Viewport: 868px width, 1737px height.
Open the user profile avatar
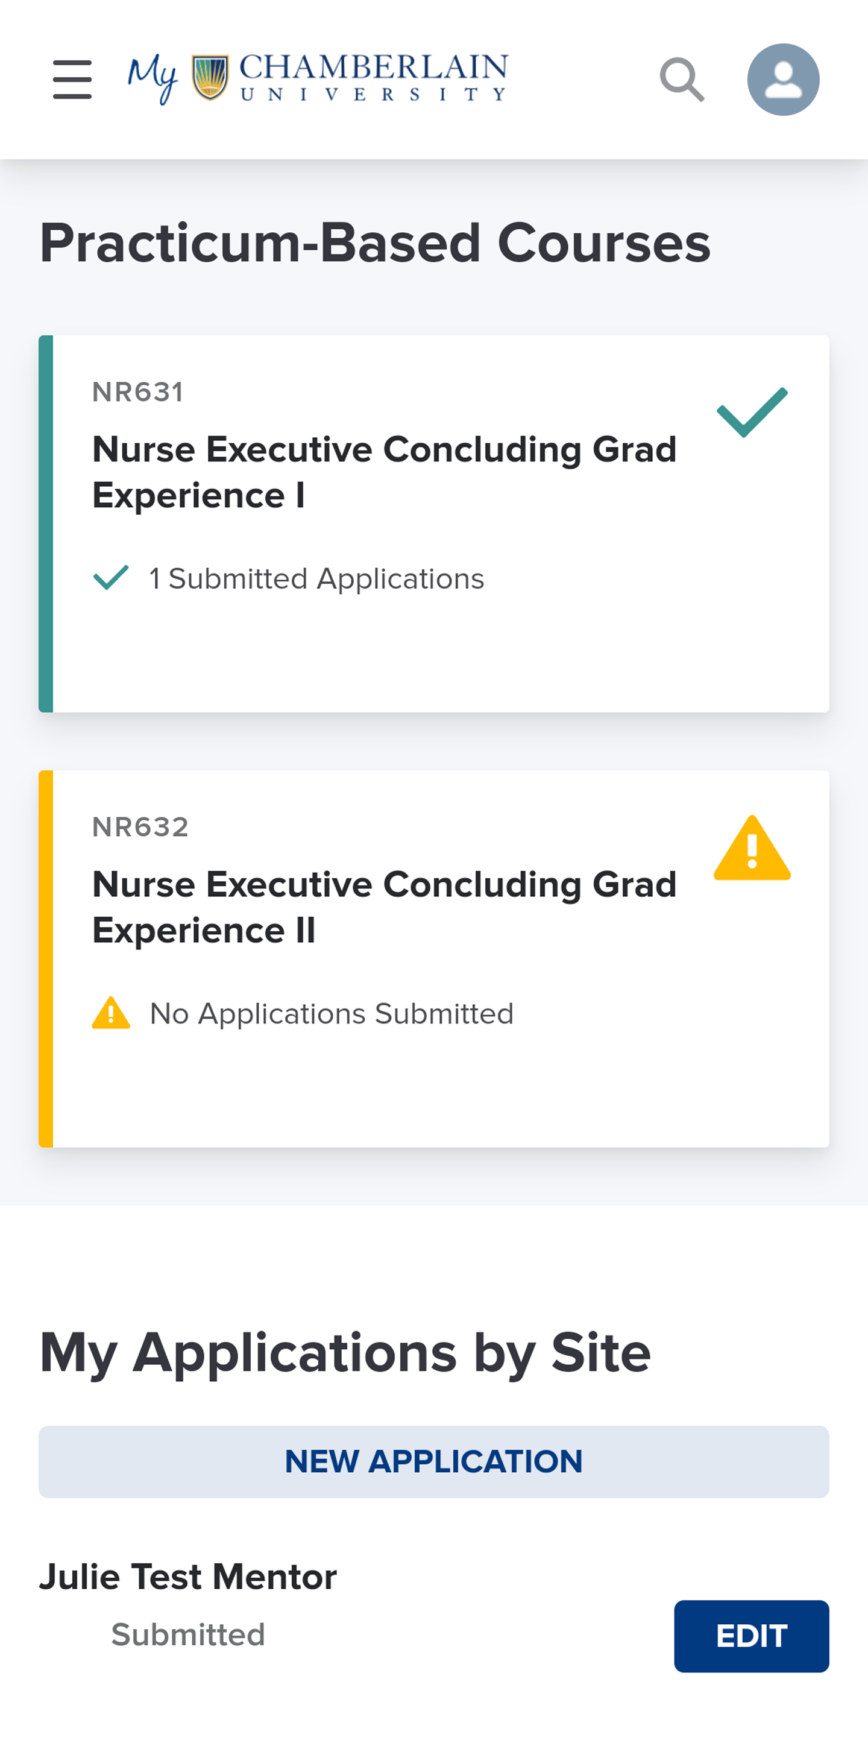pyautogui.click(x=783, y=80)
